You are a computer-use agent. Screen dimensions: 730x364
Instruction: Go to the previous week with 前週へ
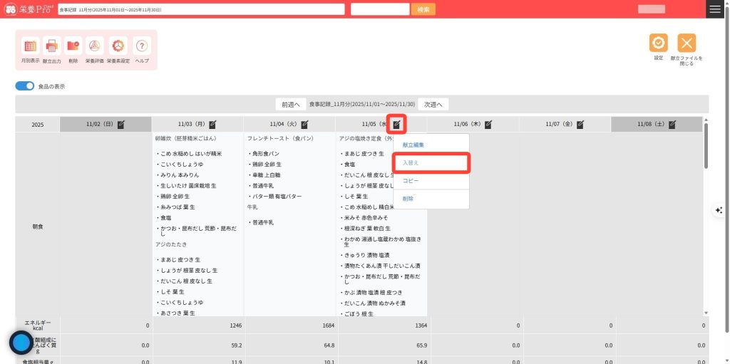point(290,104)
